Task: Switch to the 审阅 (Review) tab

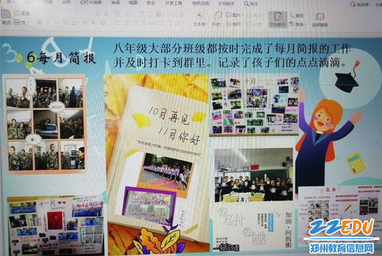Action: pyautogui.click(x=115, y=3)
